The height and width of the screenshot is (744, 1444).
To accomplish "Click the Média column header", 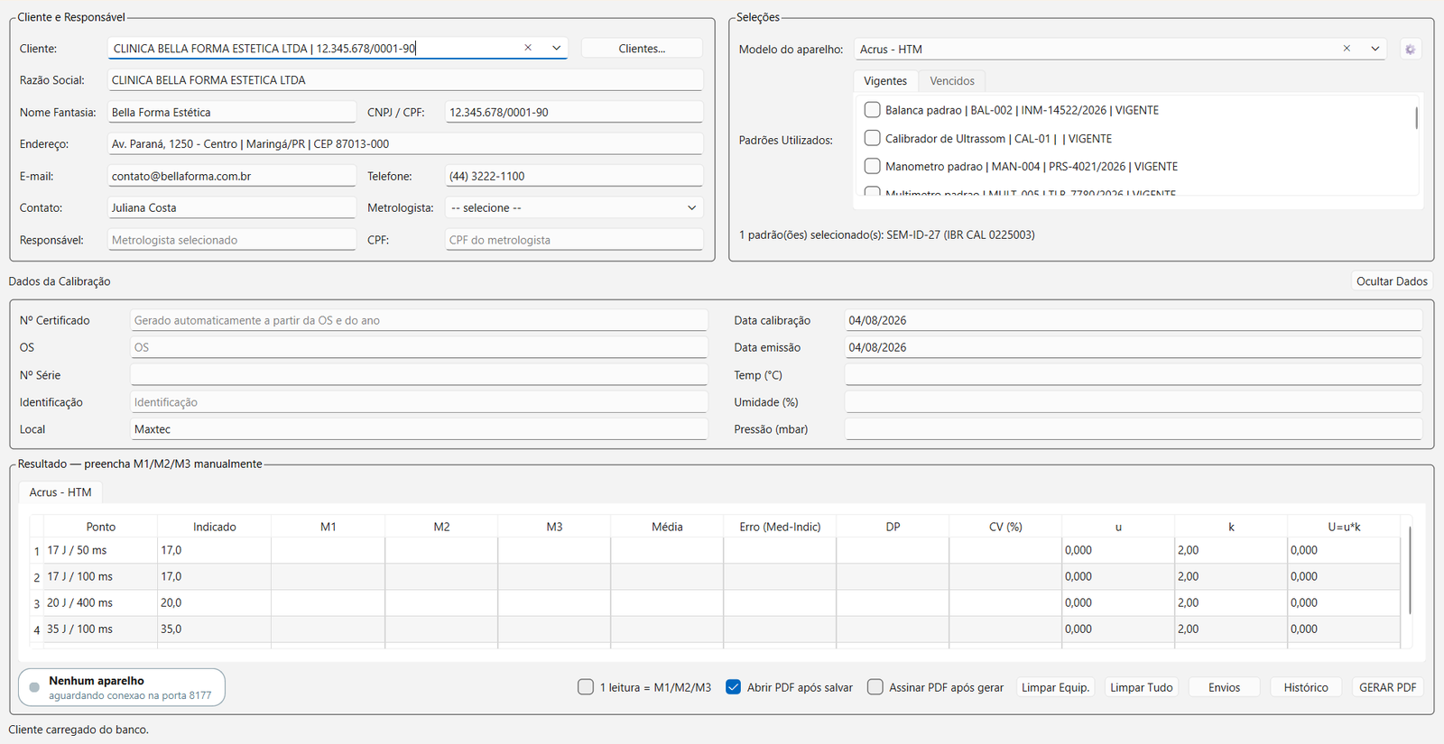I will pos(667,527).
